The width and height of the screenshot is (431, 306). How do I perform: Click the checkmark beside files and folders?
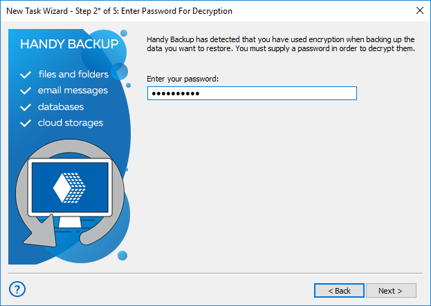pos(26,74)
